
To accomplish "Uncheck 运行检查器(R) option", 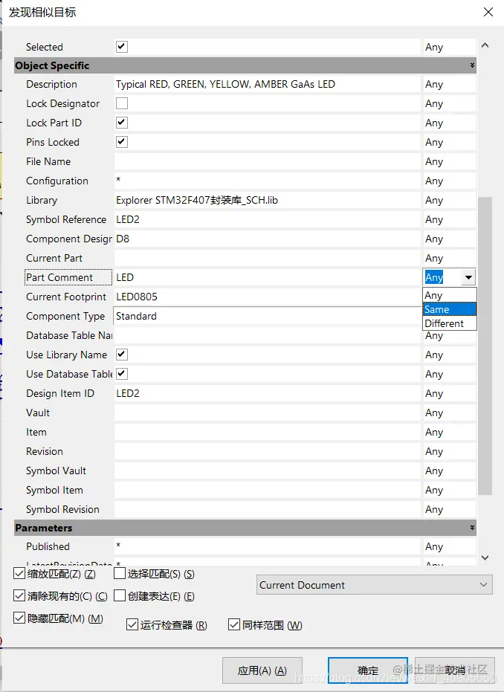I will [132, 624].
